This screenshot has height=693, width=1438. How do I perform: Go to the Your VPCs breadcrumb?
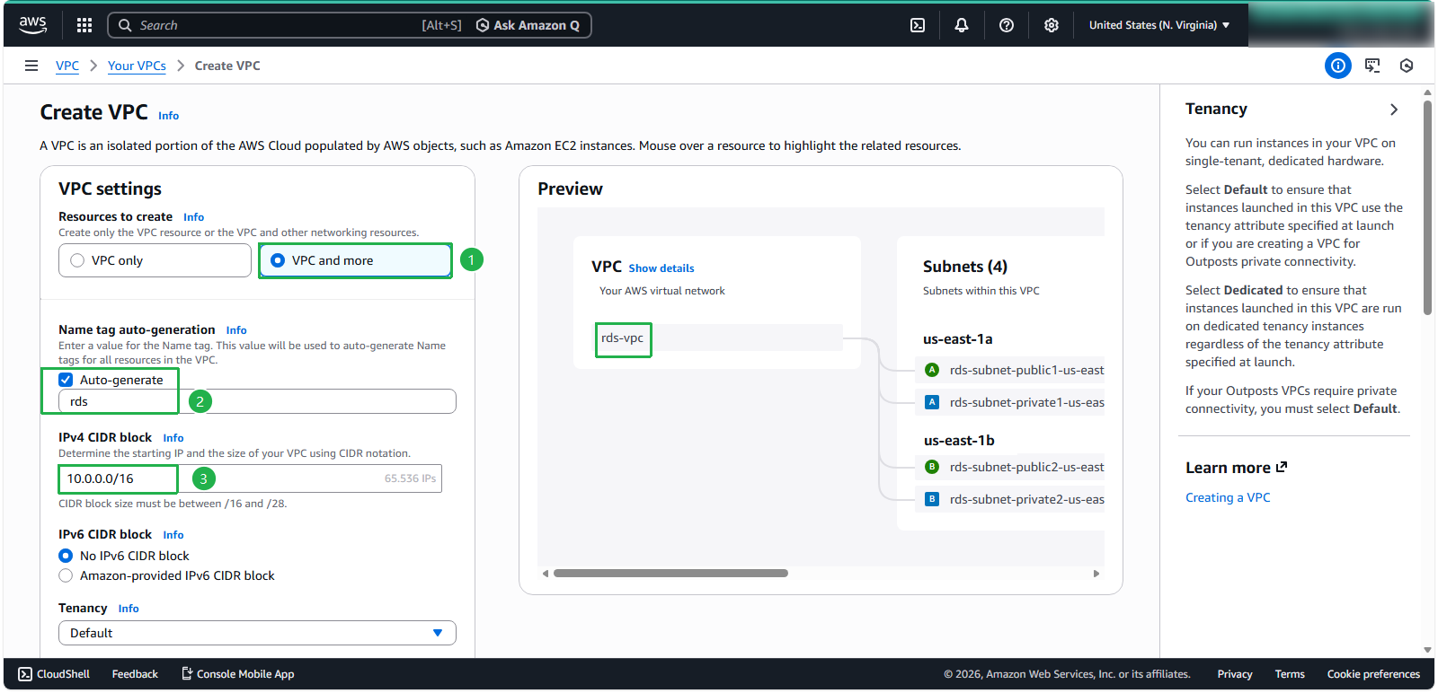coord(137,66)
